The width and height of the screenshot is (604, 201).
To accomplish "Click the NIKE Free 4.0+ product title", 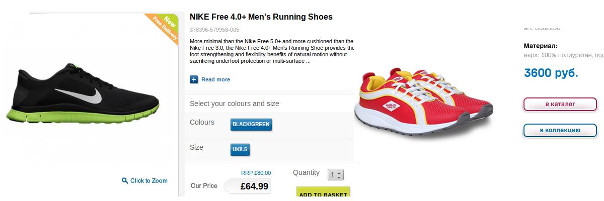I will pos(261,17).
